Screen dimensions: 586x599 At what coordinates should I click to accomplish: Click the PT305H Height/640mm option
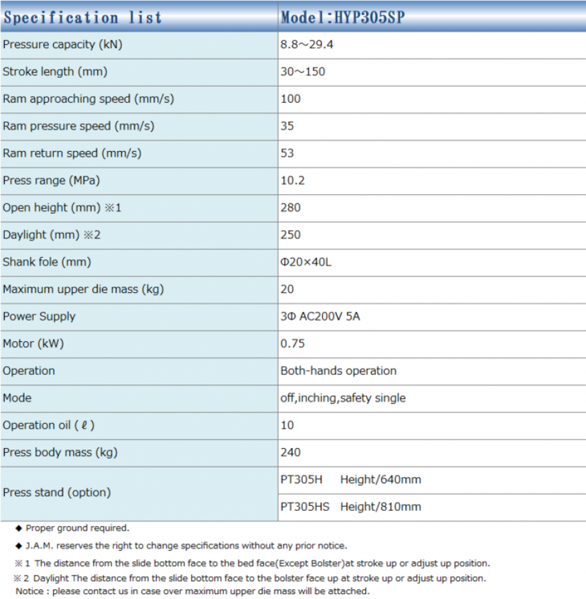[x=350, y=480]
